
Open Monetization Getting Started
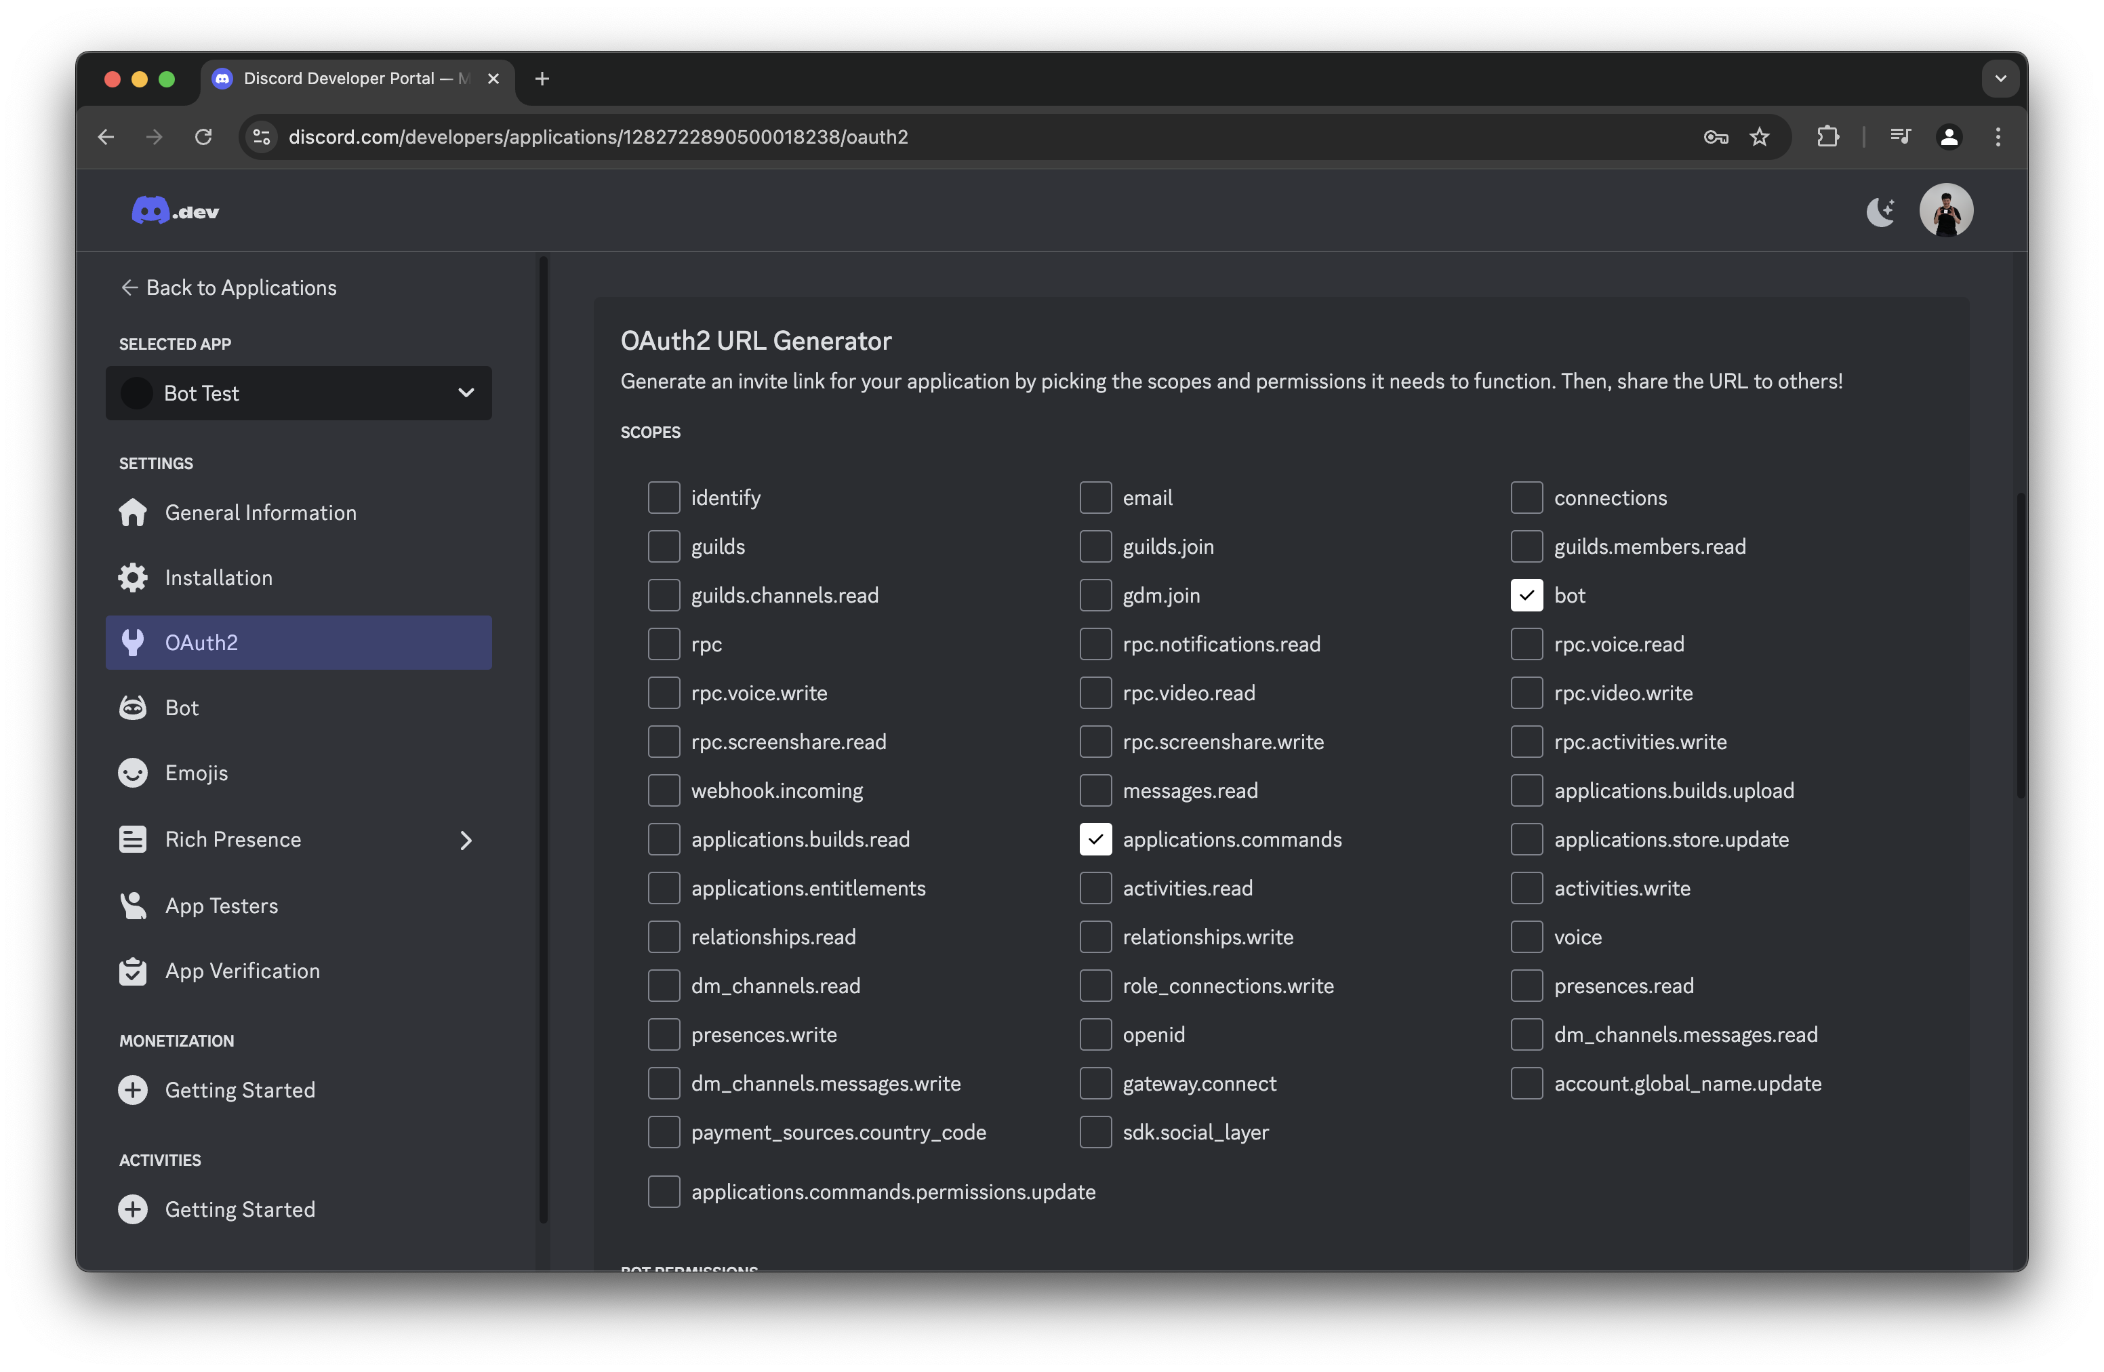tap(239, 1090)
